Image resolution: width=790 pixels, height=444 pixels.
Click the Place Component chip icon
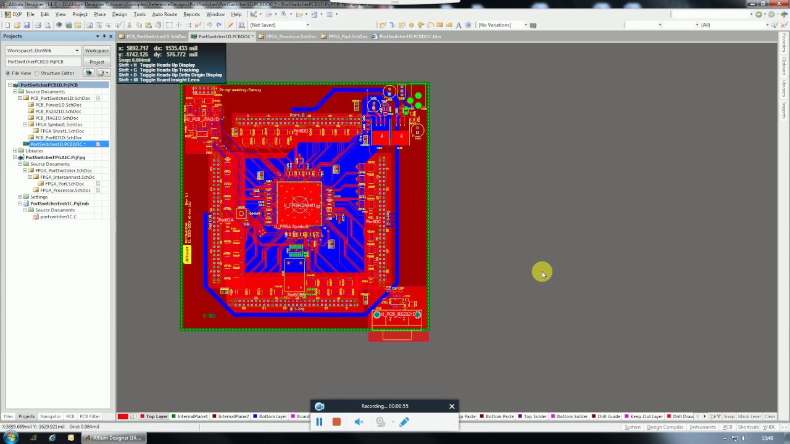click(468, 25)
